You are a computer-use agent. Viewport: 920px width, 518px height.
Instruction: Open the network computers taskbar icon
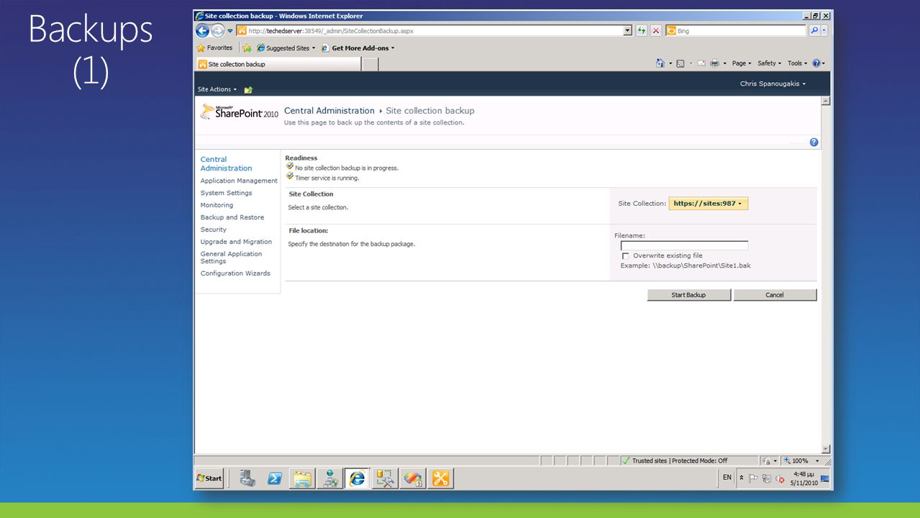(x=330, y=478)
